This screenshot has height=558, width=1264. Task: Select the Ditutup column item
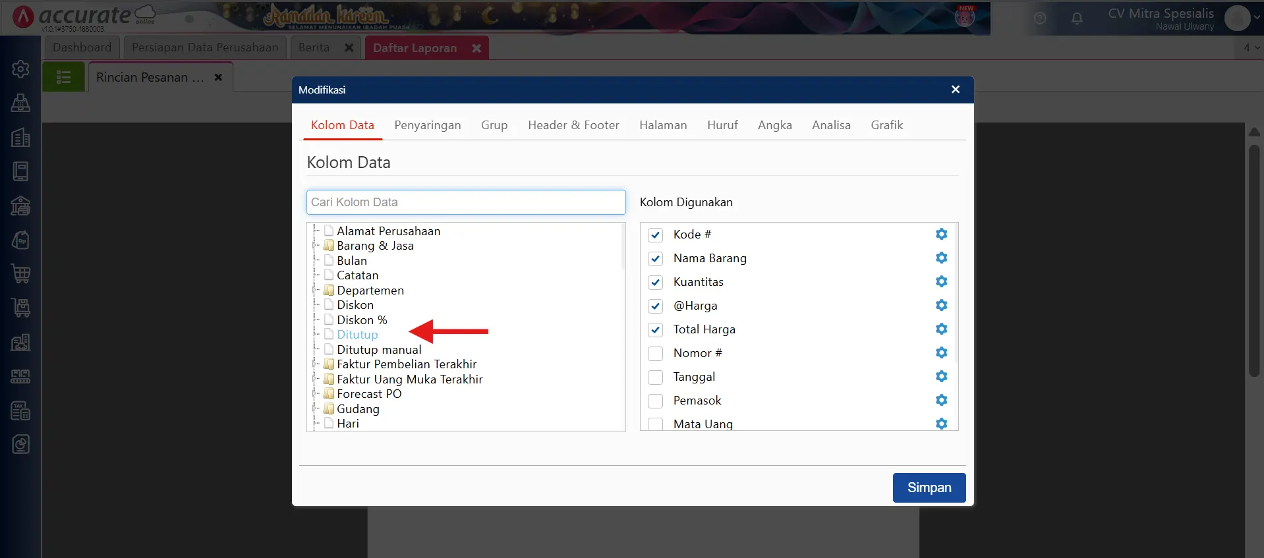coord(357,335)
